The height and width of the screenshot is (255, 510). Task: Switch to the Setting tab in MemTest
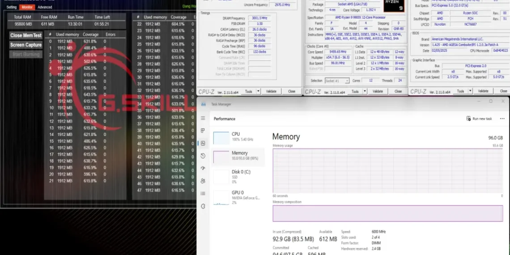point(11,7)
